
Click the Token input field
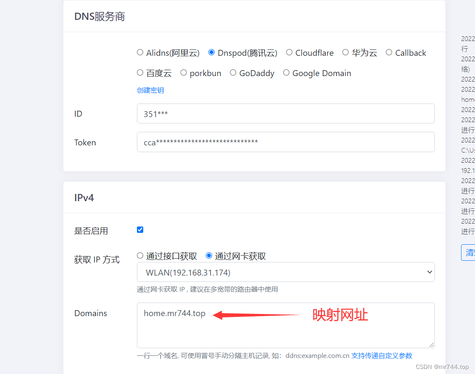click(x=286, y=142)
